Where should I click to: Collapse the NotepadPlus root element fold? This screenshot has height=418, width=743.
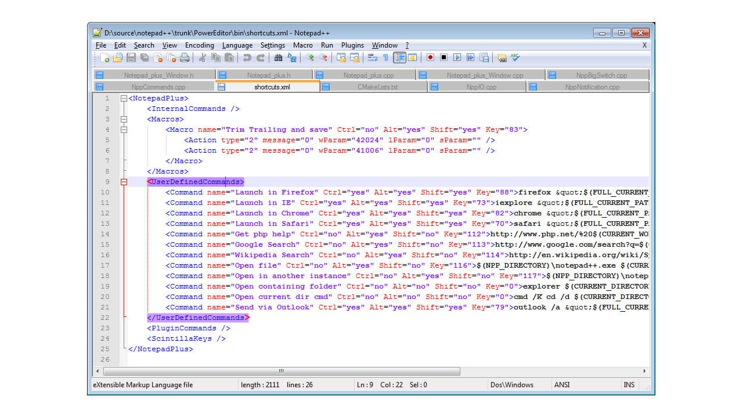[x=123, y=98]
